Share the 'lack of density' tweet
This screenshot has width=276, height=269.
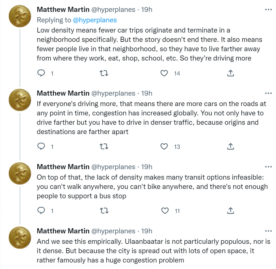pyautogui.click(x=230, y=211)
